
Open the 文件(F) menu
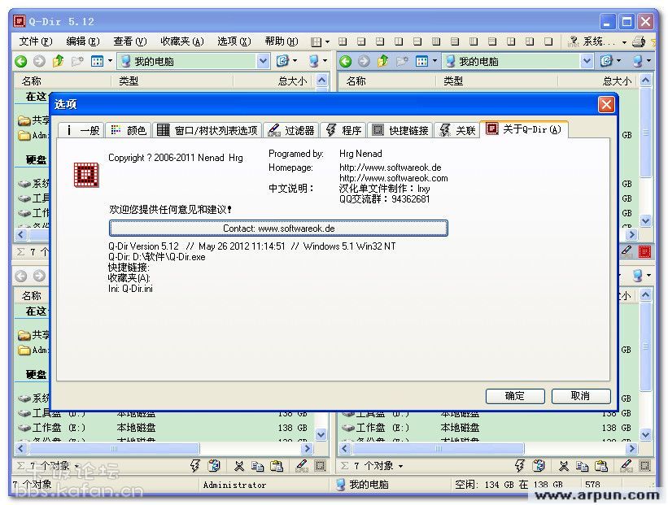pos(36,41)
